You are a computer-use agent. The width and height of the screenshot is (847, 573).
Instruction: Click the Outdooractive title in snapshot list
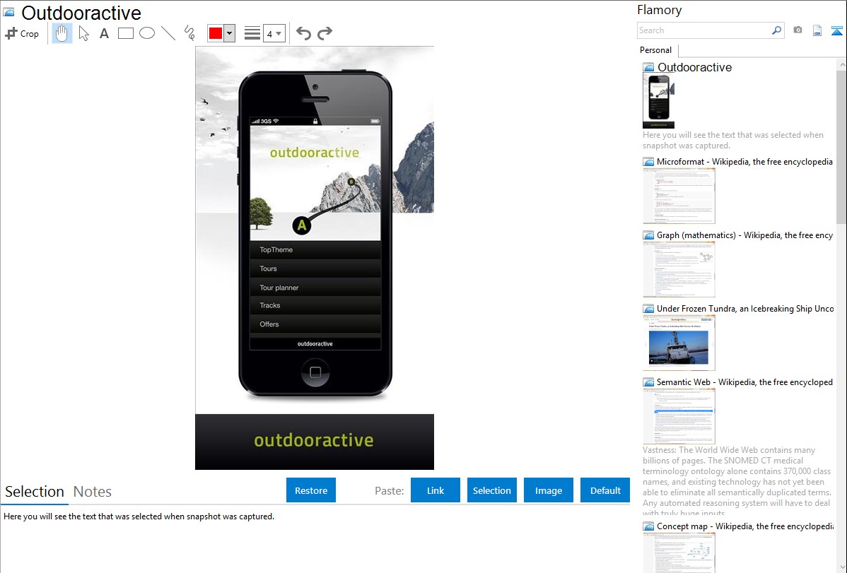(x=695, y=68)
